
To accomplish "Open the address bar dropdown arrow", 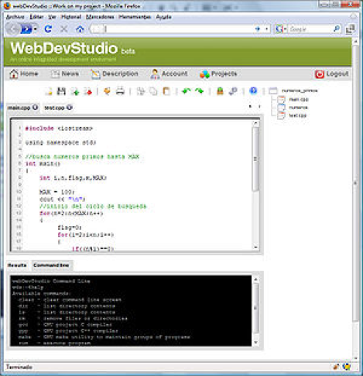I will (266, 29).
